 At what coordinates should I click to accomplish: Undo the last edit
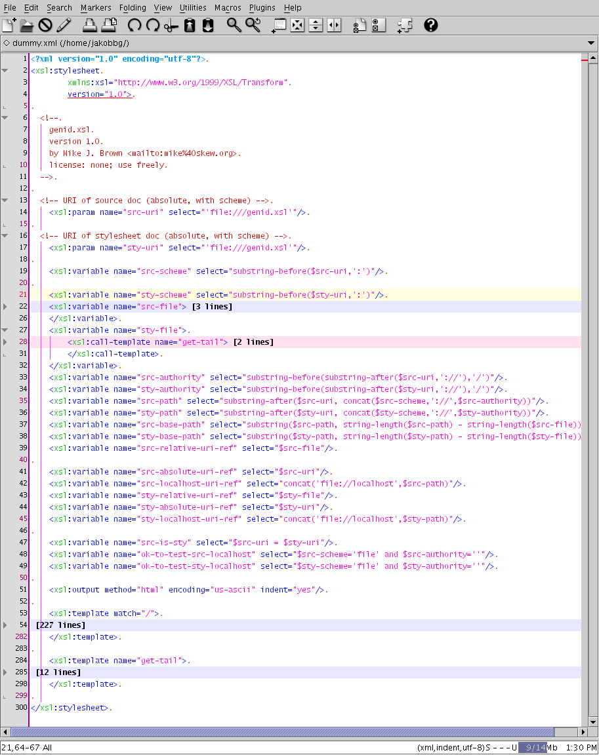[134, 25]
